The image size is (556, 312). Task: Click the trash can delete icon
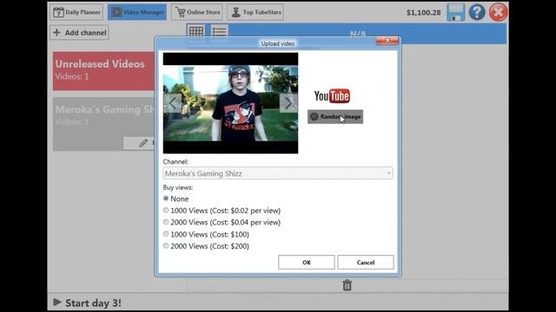click(347, 285)
